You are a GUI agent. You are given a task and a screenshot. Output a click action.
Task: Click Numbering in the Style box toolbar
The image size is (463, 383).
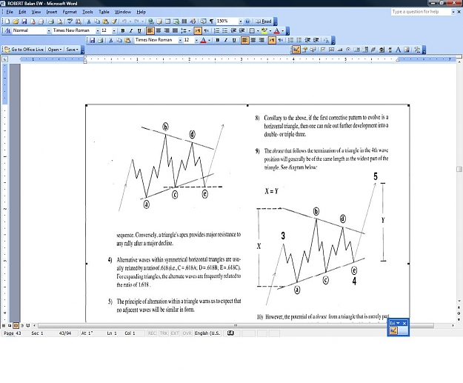tap(216, 30)
